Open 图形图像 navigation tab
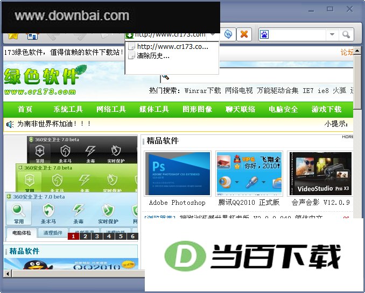365x293 pixels. click(197, 109)
